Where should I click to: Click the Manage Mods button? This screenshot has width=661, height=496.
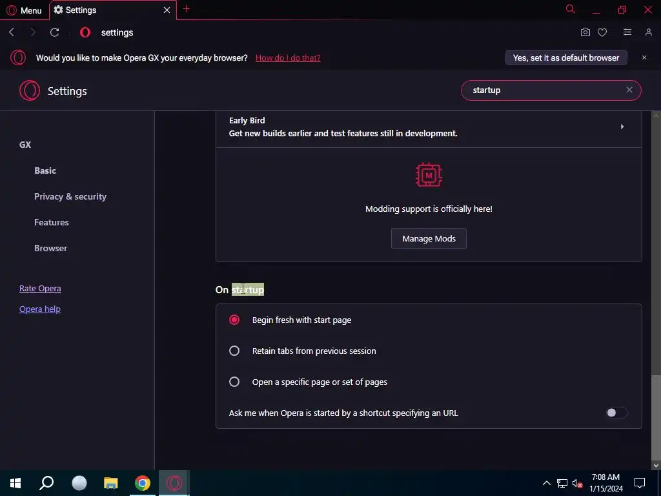[429, 238]
